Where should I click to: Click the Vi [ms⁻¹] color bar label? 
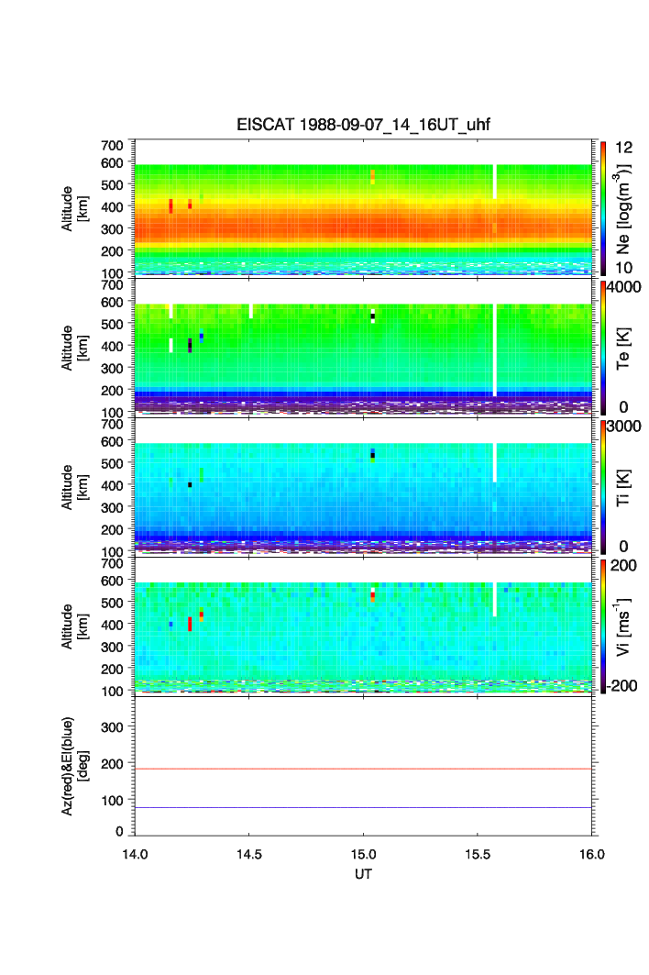coord(623,626)
